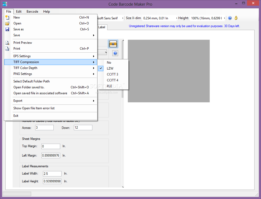This screenshot has height=199, width=261.
Task: Click the Across labels input field
Action: [x=45, y=128]
